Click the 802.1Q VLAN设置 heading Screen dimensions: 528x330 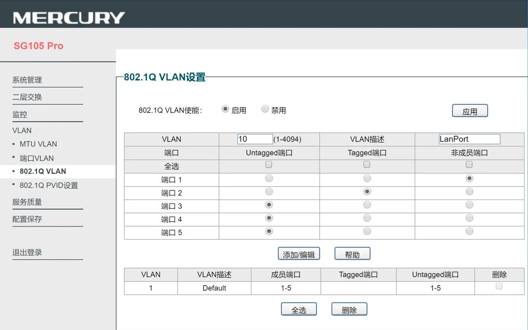click(x=165, y=77)
